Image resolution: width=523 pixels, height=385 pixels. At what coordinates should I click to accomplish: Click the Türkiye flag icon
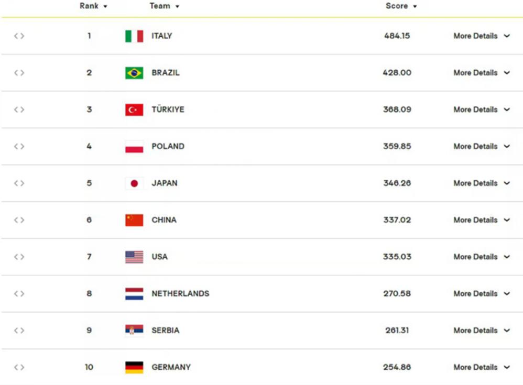click(134, 109)
